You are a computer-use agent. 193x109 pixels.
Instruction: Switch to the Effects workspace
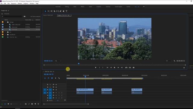tap(82, 7)
